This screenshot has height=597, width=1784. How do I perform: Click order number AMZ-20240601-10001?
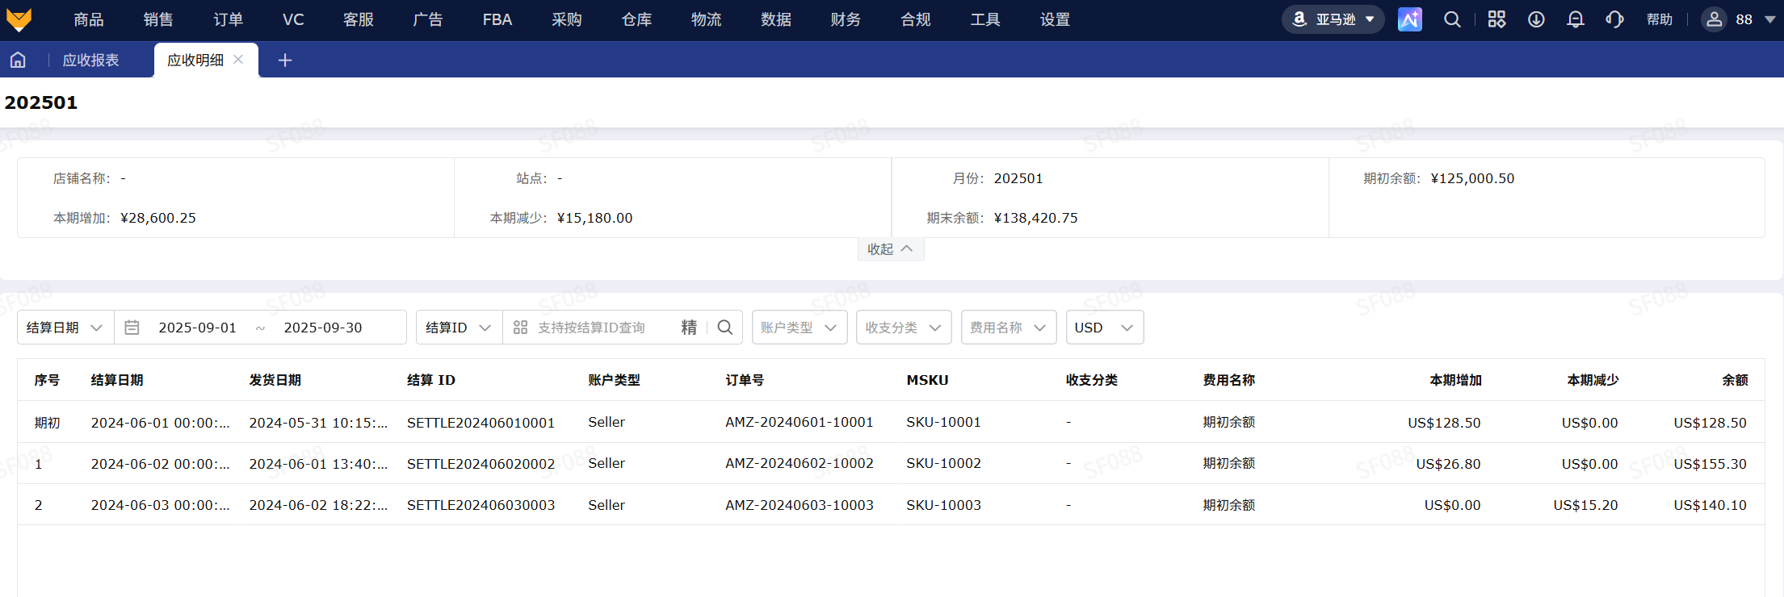800,422
